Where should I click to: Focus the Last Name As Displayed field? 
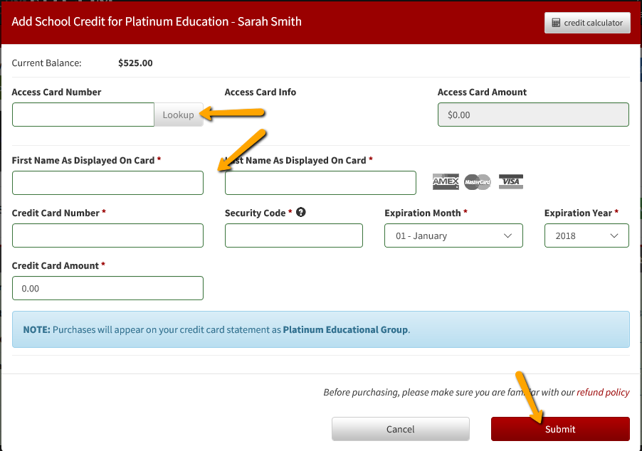(320, 183)
